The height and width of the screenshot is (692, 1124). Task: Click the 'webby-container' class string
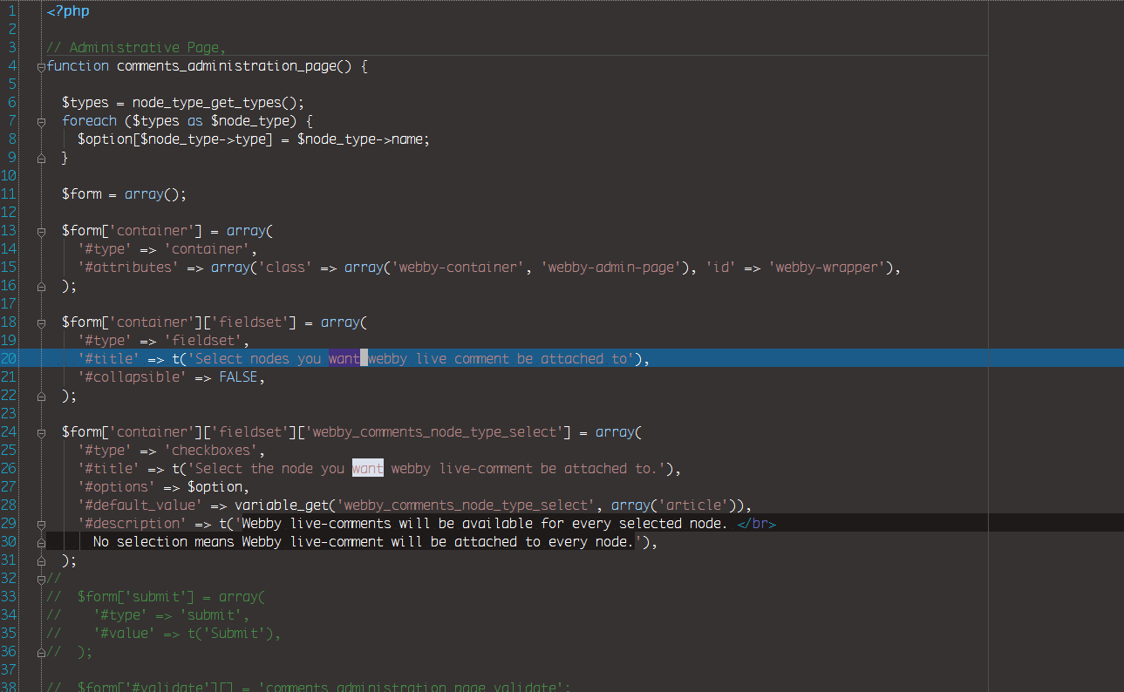pyautogui.click(x=456, y=268)
